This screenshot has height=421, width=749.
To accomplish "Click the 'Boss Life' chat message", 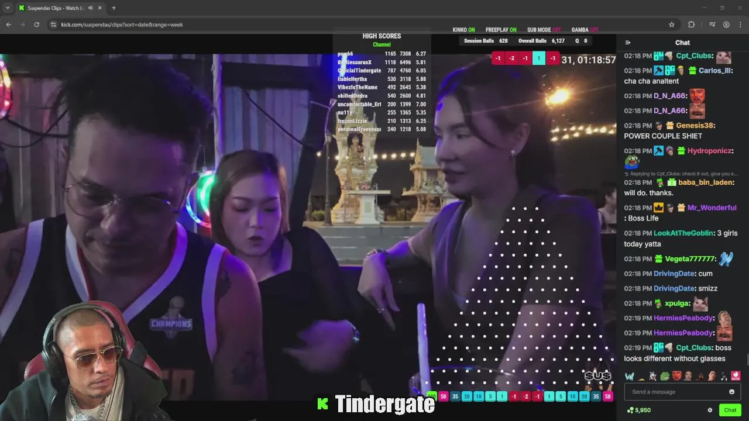I will tap(643, 218).
